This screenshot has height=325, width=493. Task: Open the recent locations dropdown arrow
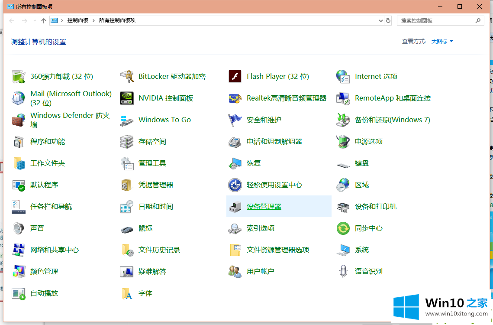[x=35, y=20]
